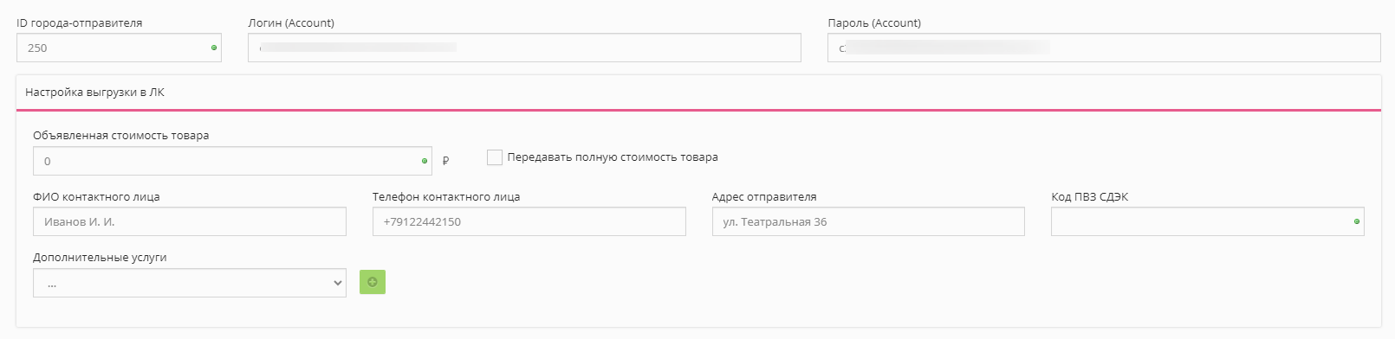
Task: Click into the 'Логин (Account)' input
Action: [524, 48]
